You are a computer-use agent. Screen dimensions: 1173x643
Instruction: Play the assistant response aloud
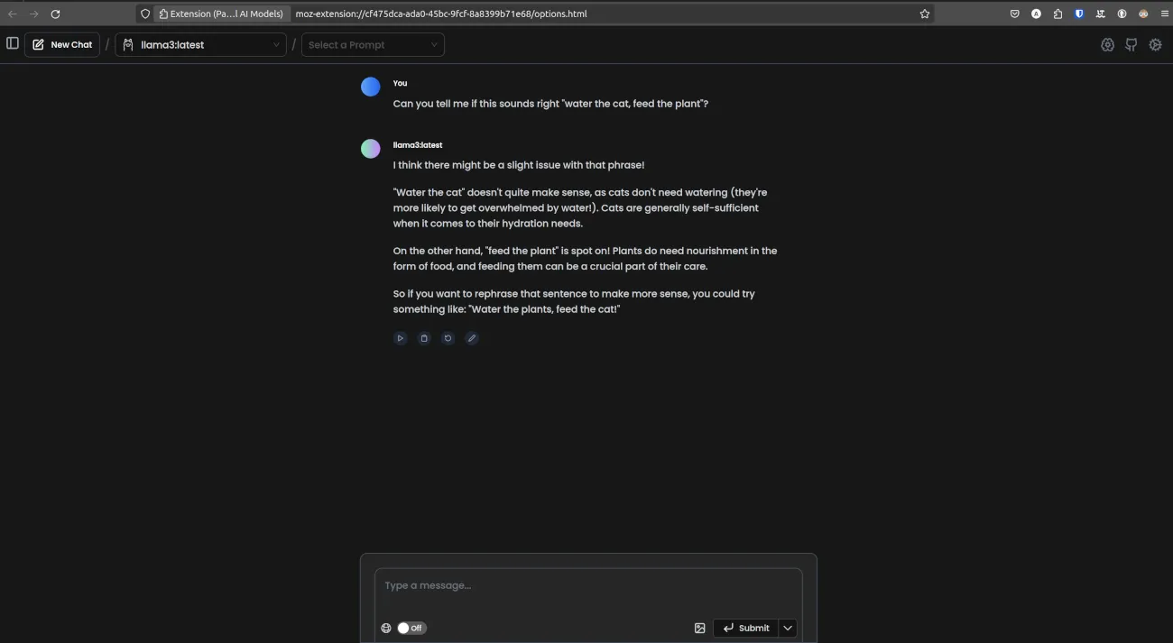401,337
